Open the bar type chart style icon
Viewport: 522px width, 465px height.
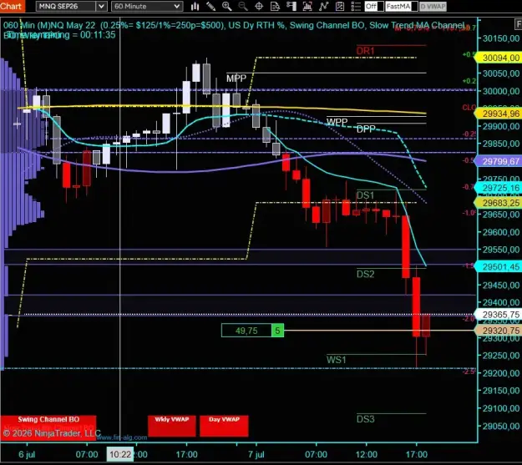[x=195, y=7]
